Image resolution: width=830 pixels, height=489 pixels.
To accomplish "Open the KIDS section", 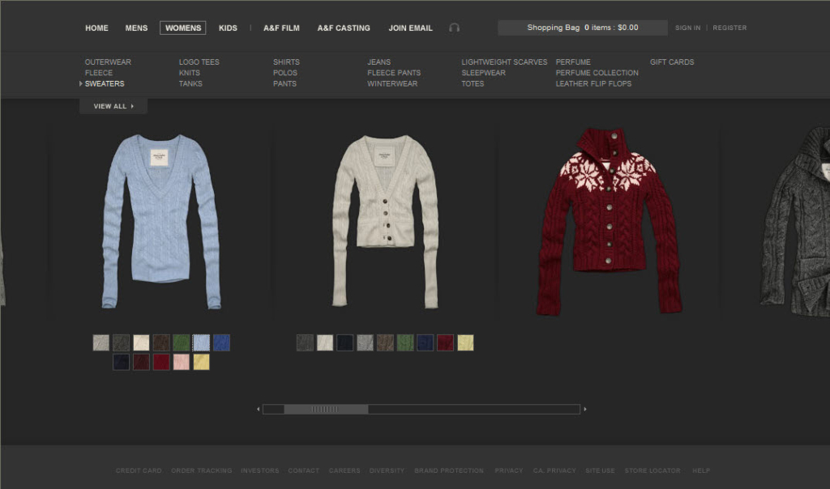I will tap(228, 28).
